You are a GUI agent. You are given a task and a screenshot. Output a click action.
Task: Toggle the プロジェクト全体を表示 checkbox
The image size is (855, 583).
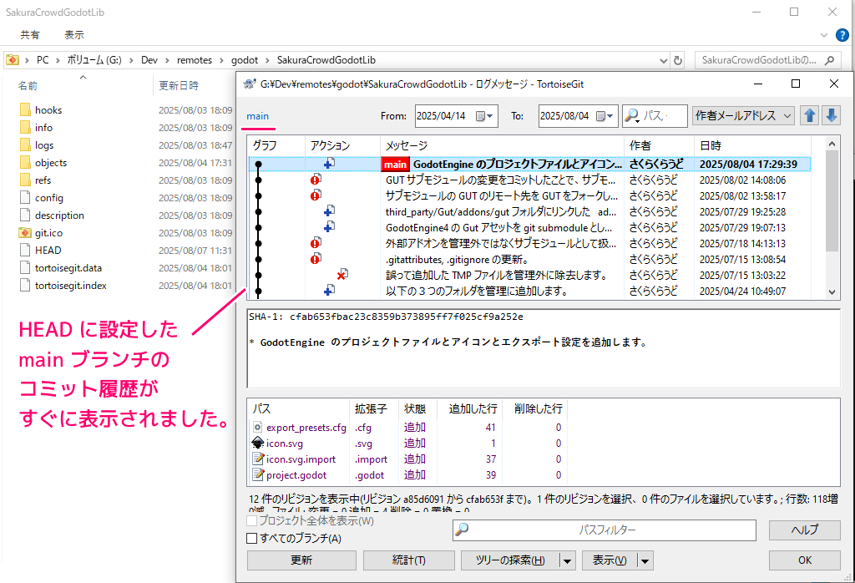(x=252, y=521)
